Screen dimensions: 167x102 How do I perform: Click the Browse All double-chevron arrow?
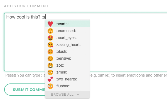click(78, 94)
